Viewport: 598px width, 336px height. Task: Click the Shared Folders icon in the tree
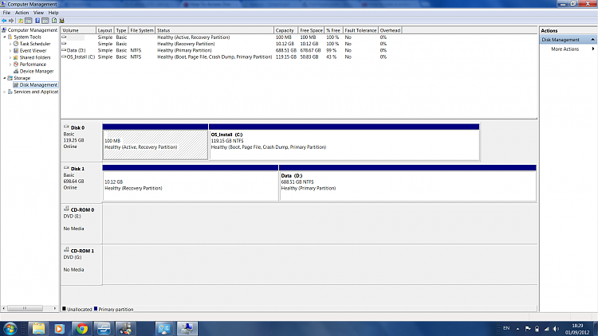(x=16, y=57)
